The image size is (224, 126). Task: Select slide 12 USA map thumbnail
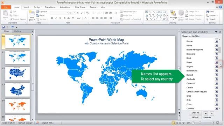coord(17,73)
